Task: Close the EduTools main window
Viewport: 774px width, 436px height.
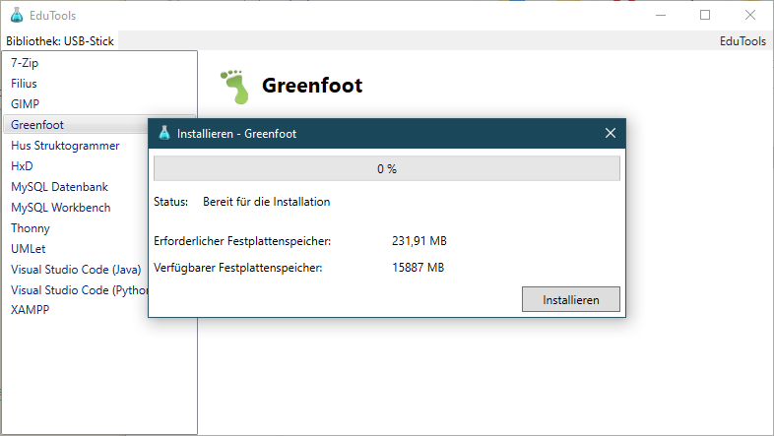Action: 749,16
